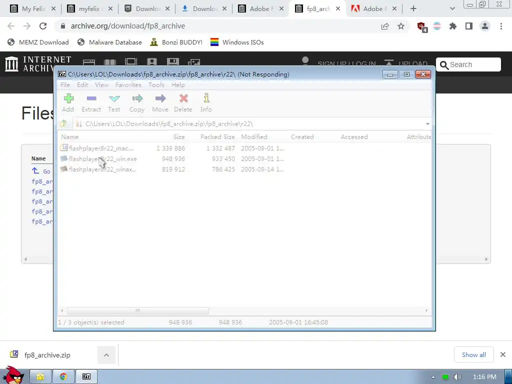This screenshot has width=512, height=384.
Task: Close the downloads bar
Action: tap(503, 354)
